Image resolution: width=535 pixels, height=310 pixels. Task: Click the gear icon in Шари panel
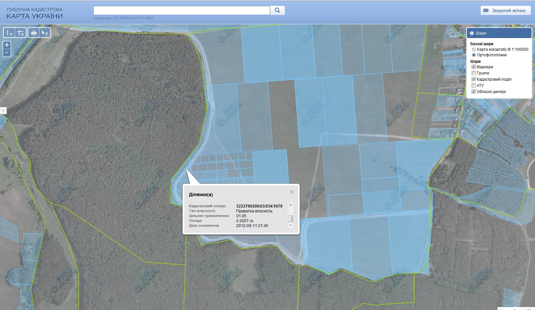472,33
